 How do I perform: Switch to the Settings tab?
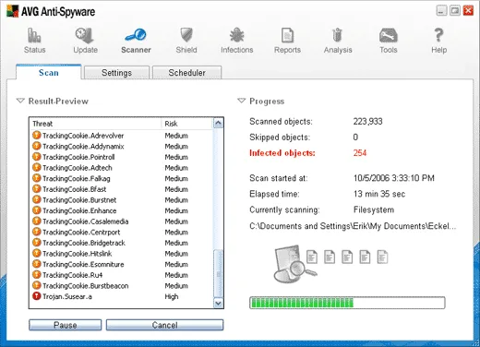click(x=116, y=73)
